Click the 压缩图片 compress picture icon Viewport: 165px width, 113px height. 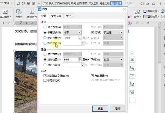pyautogui.click(x=32, y=12)
